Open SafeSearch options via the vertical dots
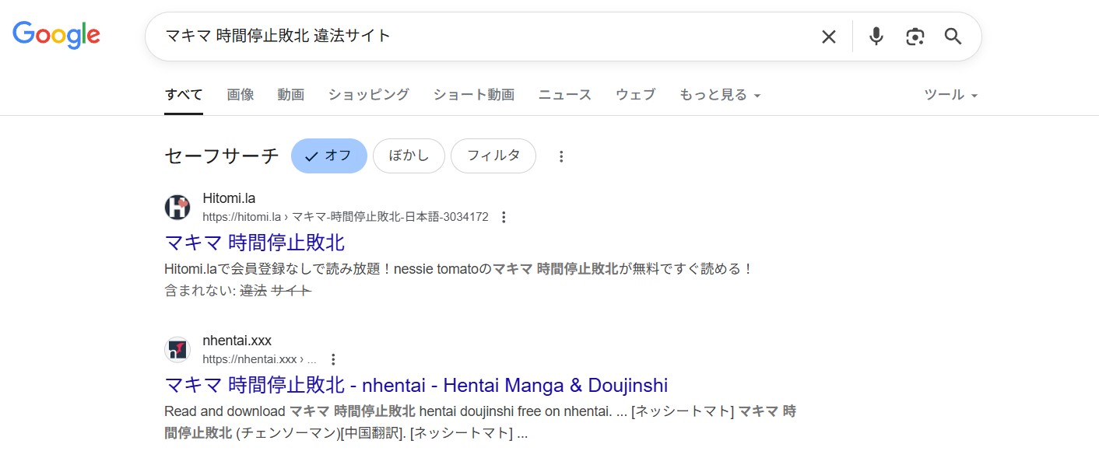This screenshot has width=1099, height=465. (x=561, y=156)
